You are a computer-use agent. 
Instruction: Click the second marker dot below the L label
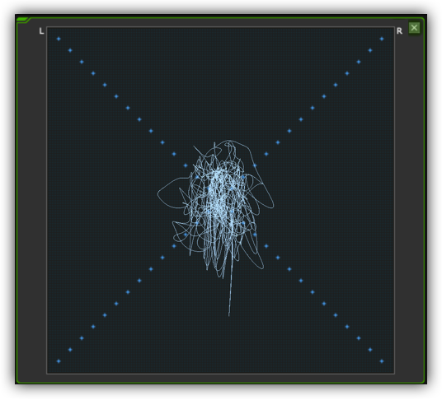click(x=70, y=50)
